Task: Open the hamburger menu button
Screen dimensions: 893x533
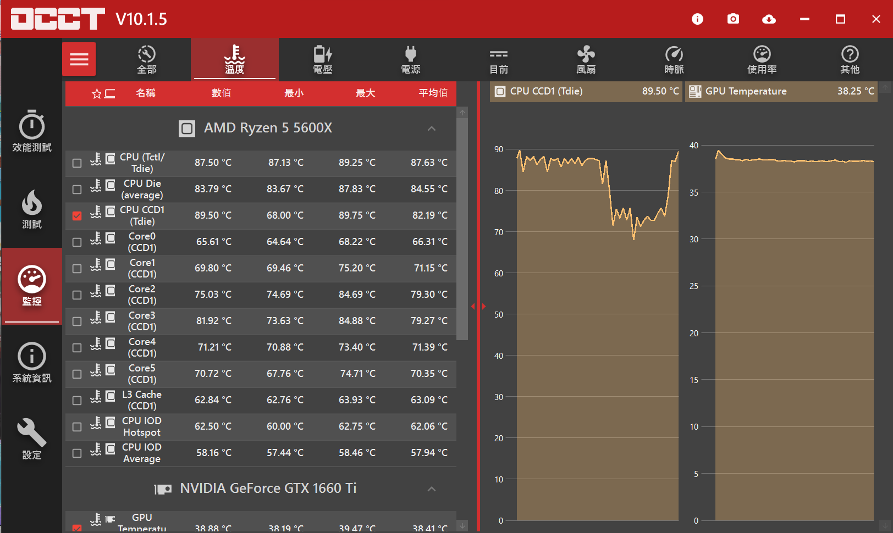Action: click(79, 59)
